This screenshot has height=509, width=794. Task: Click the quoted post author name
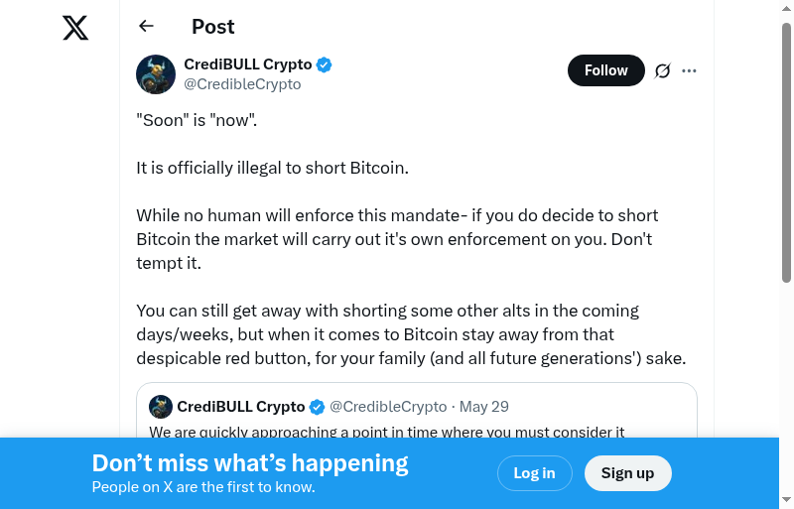[x=240, y=407]
